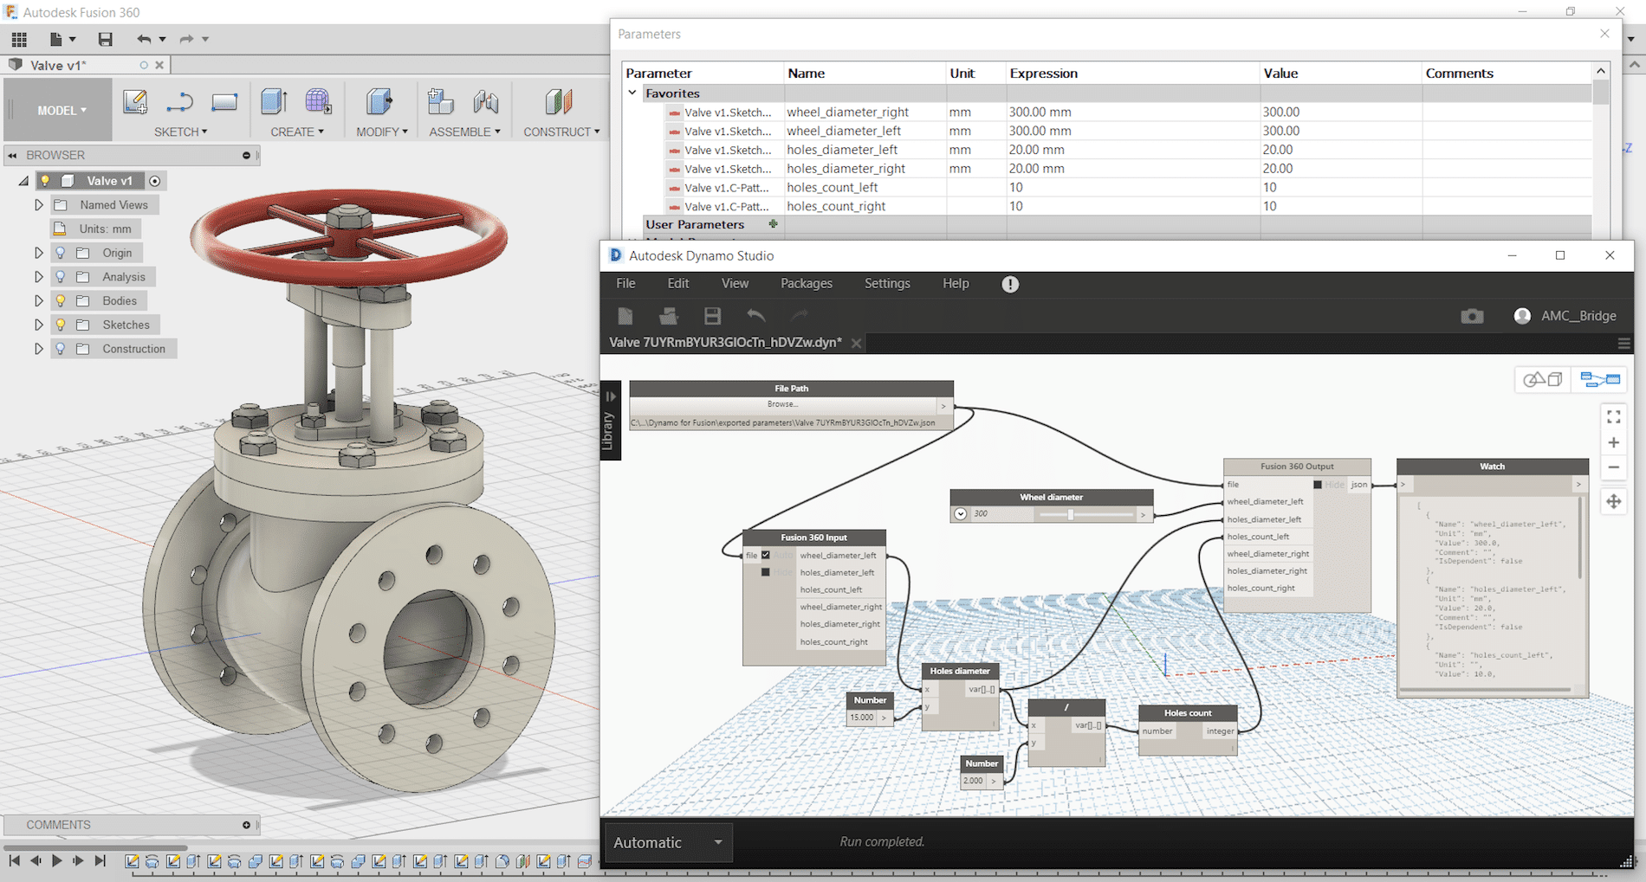Open the MODIFY dropdown menu
The width and height of the screenshot is (1646, 882).
382,132
